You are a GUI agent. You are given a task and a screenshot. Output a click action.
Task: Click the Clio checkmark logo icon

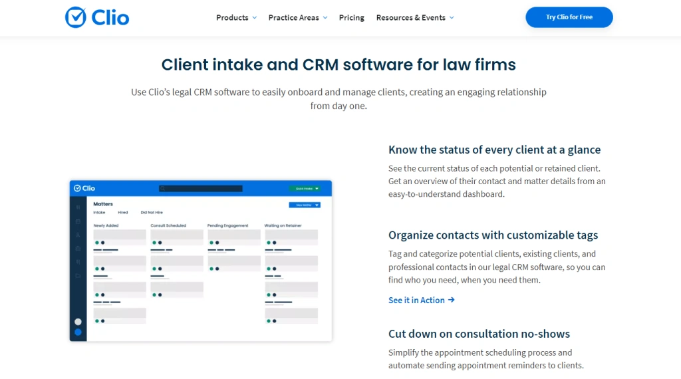(76, 17)
